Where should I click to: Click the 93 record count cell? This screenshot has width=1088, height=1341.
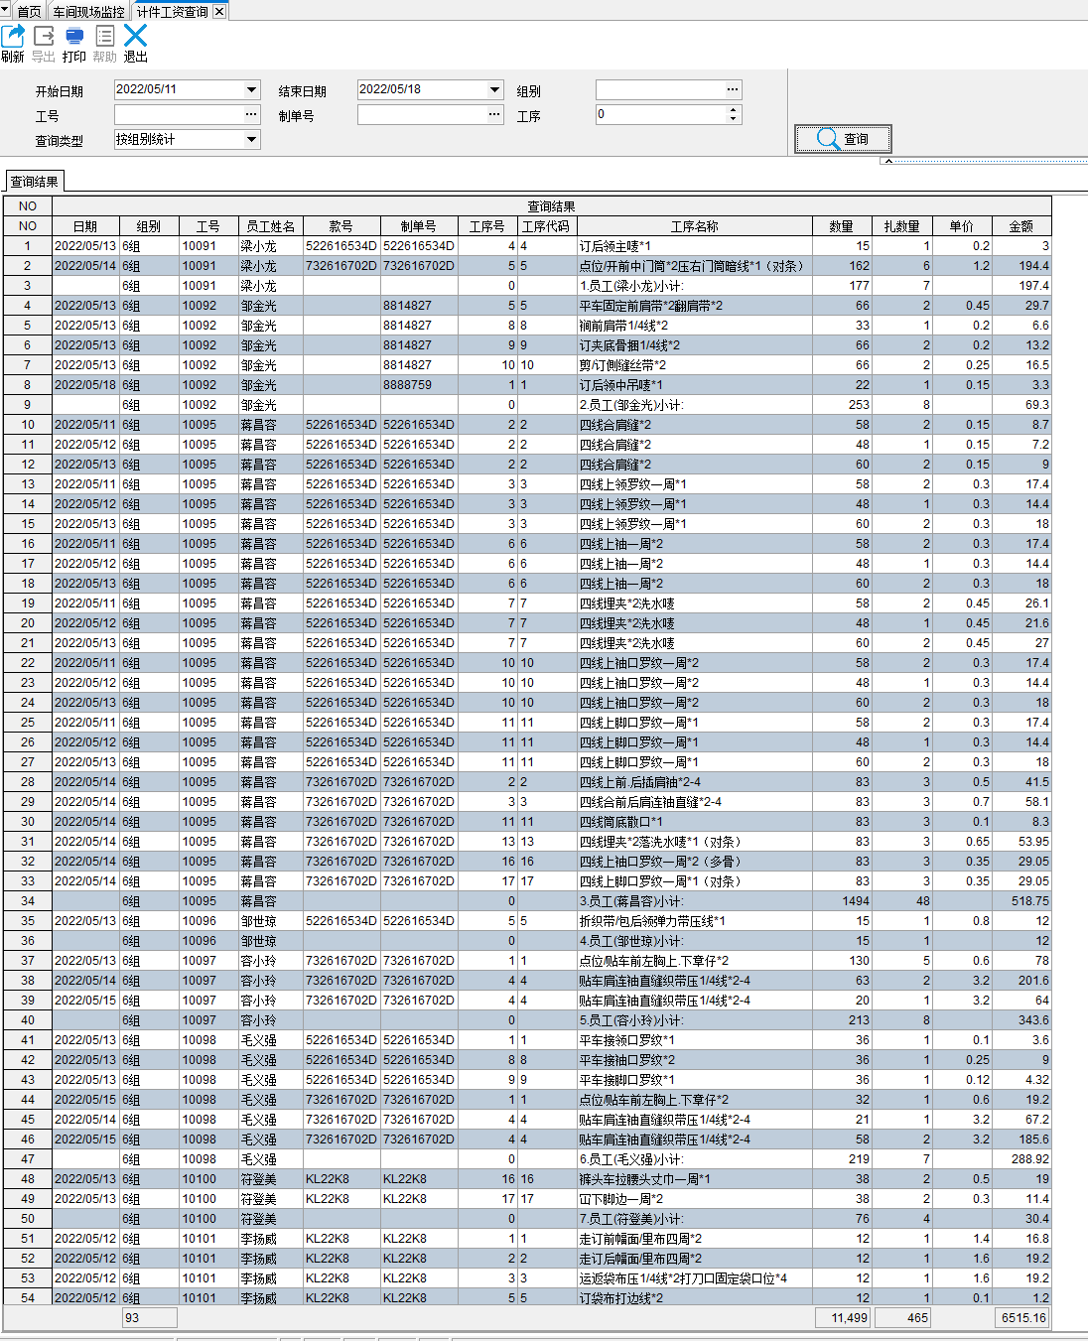[x=150, y=1318]
